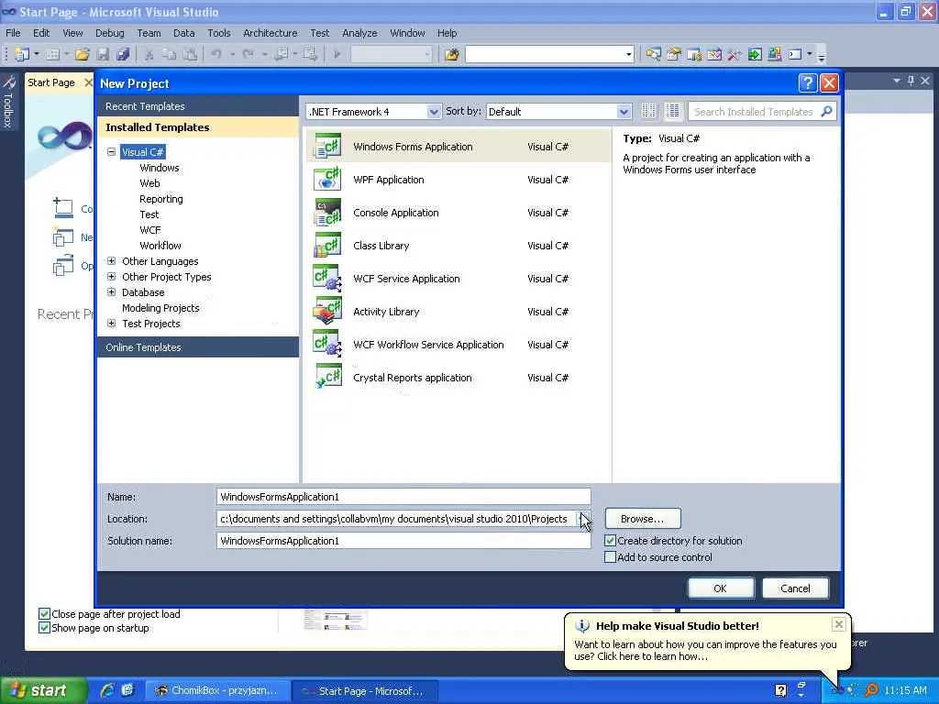Screen dimensions: 939x704
Task: Click the taskbar tray help icon
Action: tap(780, 690)
